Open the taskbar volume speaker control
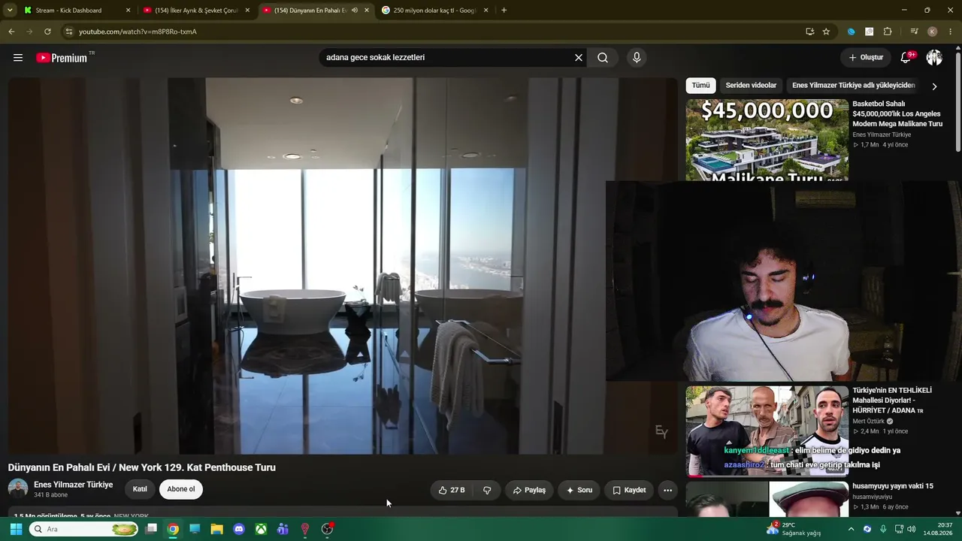The height and width of the screenshot is (541, 962). click(x=912, y=529)
